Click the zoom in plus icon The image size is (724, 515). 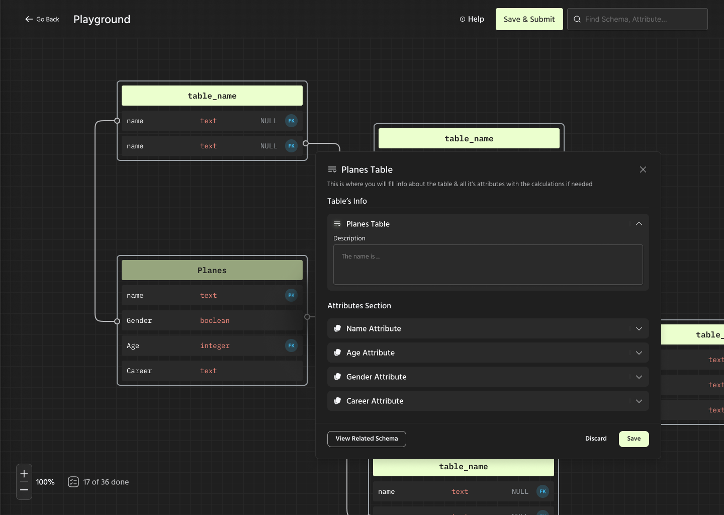(x=24, y=474)
